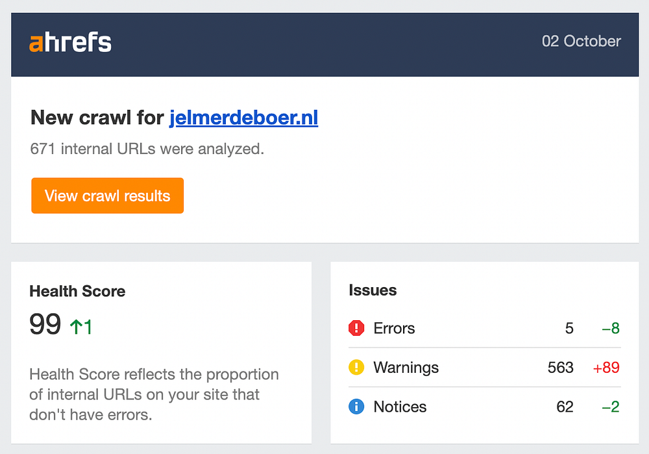Click the 02 October date in header
Screen dimensions: 649x454
coord(582,42)
